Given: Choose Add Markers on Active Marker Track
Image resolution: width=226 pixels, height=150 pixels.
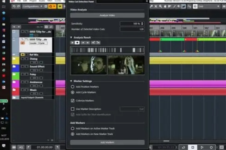Looking at the screenshot, I should coord(73,128).
